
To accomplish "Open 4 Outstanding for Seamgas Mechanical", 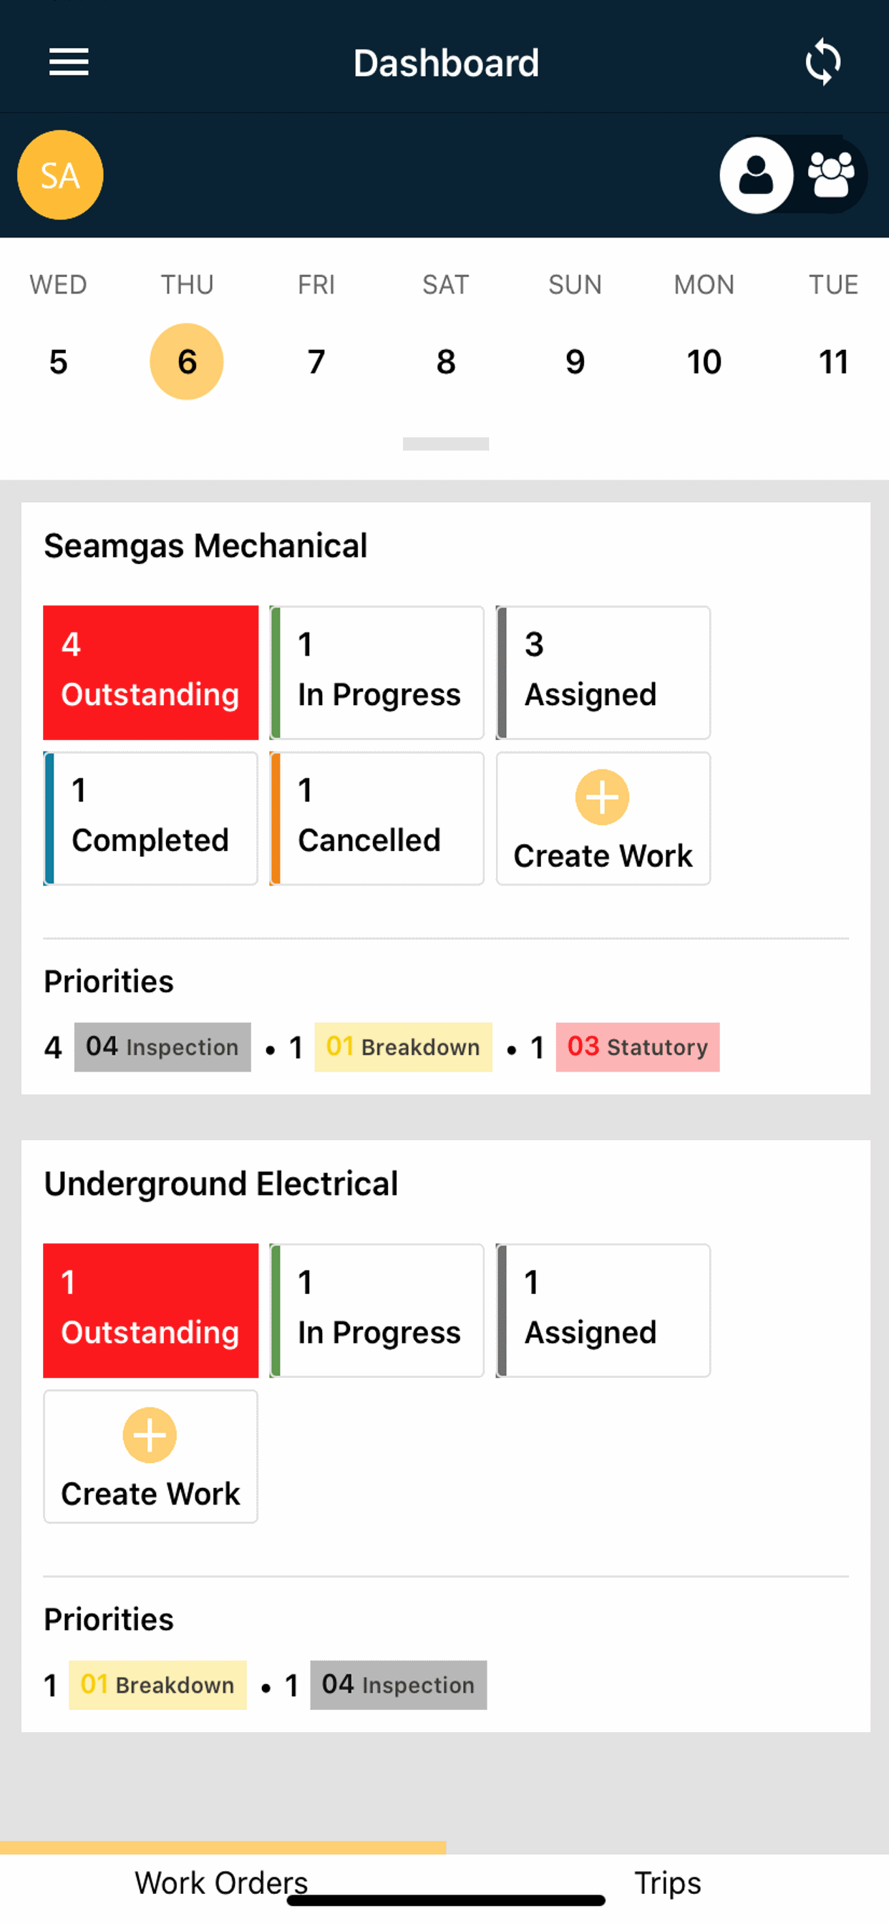I will (x=151, y=672).
